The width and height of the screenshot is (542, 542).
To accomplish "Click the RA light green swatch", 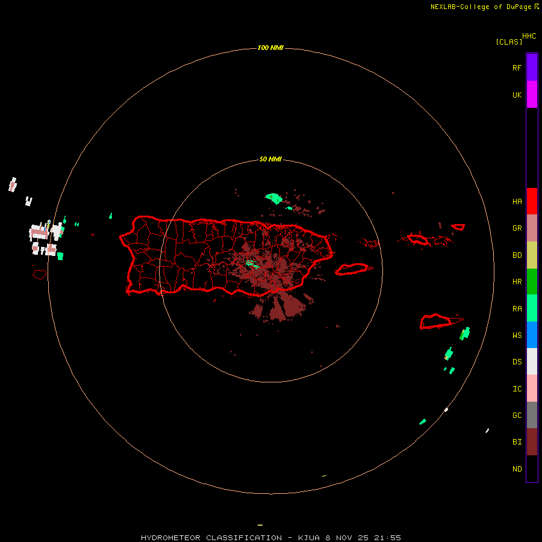I will click(x=532, y=308).
